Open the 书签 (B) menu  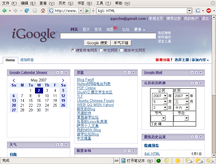tap(85, 3)
